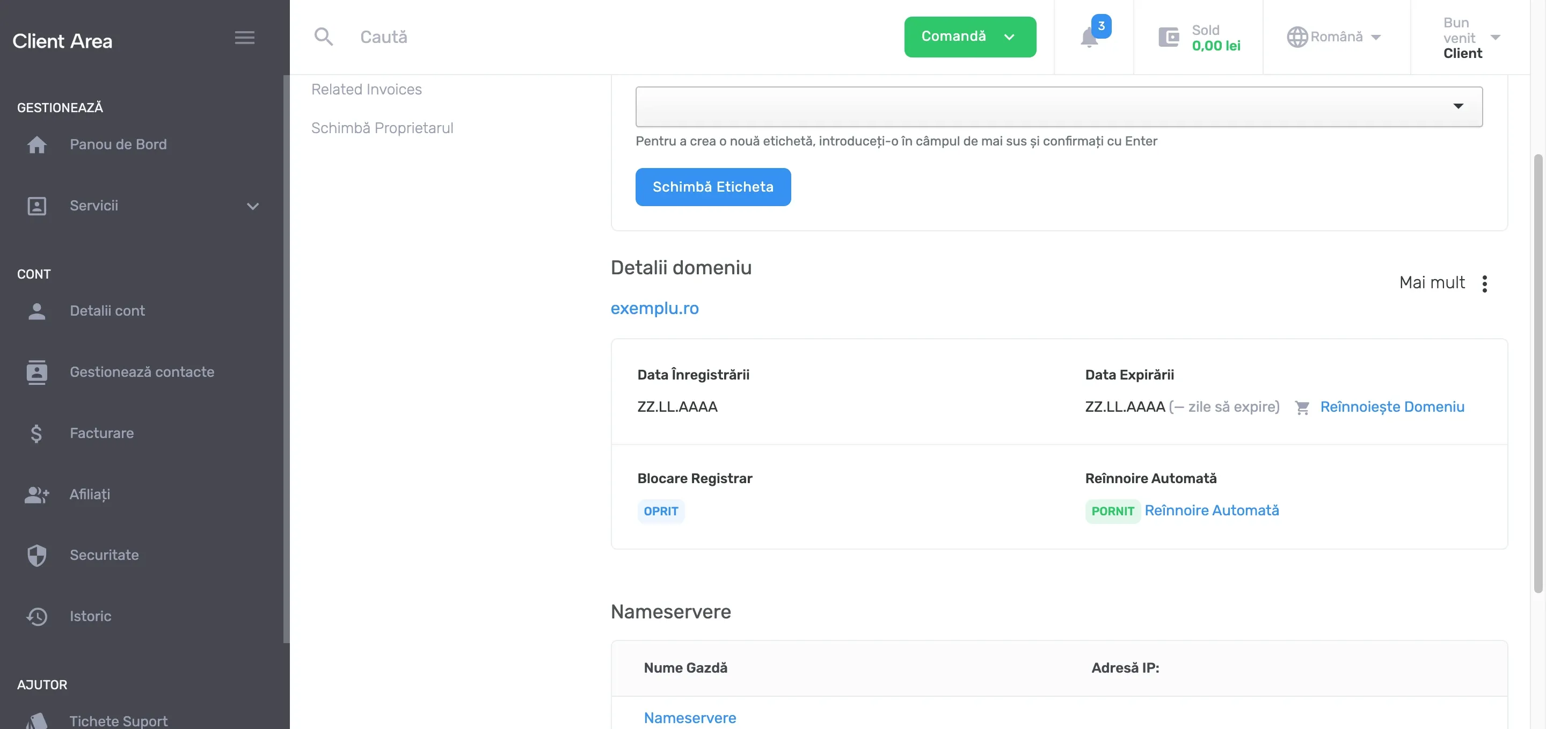
Task: Open Gestionează contacte sidebar item
Action: pyautogui.click(x=142, y=372)
